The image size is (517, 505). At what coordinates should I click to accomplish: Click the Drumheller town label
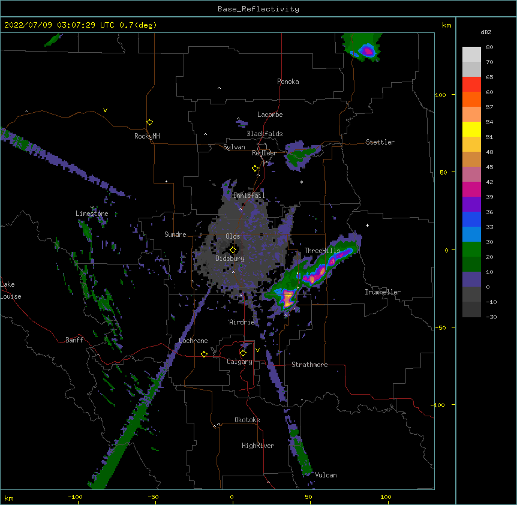(x=383, y=292)
